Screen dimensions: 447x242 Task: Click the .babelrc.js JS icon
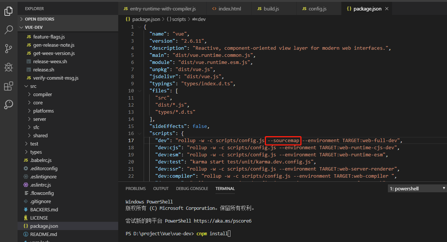point(26,160)
